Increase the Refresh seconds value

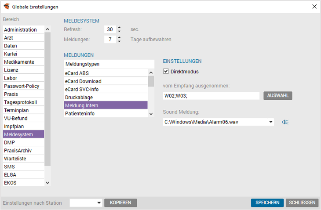(x=119, y=28)
